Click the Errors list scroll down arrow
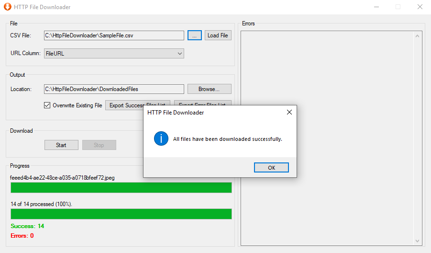The width and height of the screenshot is (431, 253). click(x=418, y=241)
